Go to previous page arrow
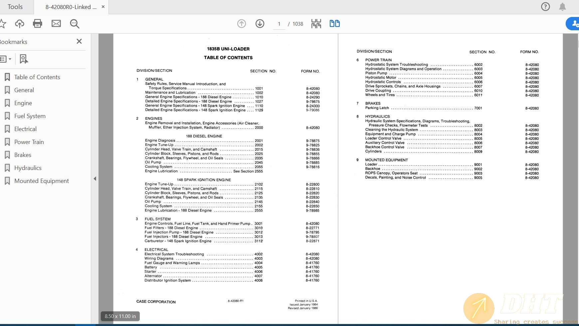Image resolution: width=579 pixels, height=326 pixels. [242, 24]
